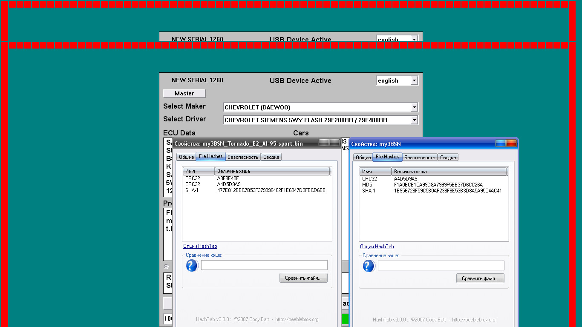Click Cars label
The image size is (582, 327).
click(x=301, y=133)
